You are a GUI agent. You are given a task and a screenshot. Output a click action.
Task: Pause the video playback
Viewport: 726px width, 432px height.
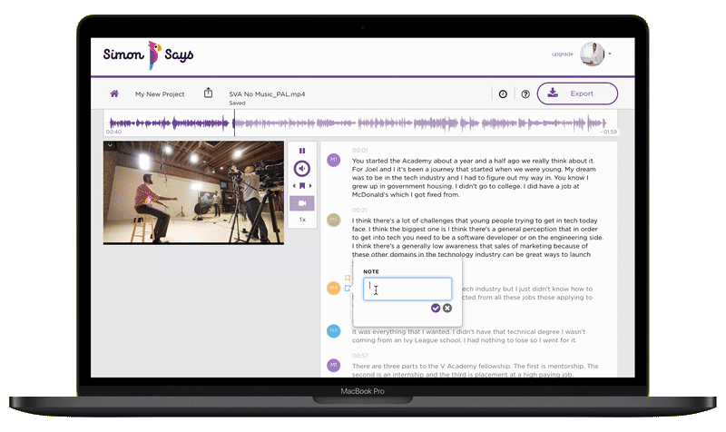(x=302, y=151)
